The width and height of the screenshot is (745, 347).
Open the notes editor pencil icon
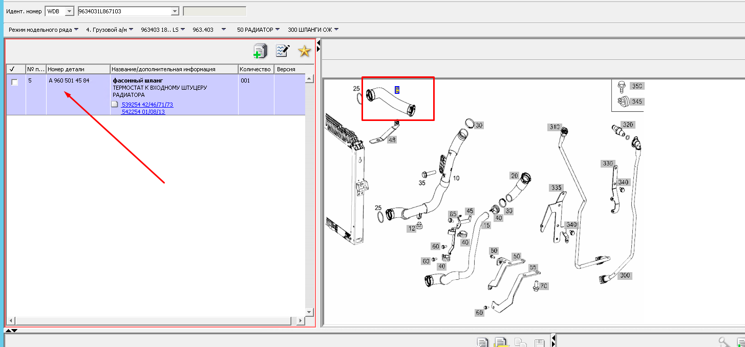(282, 51)
